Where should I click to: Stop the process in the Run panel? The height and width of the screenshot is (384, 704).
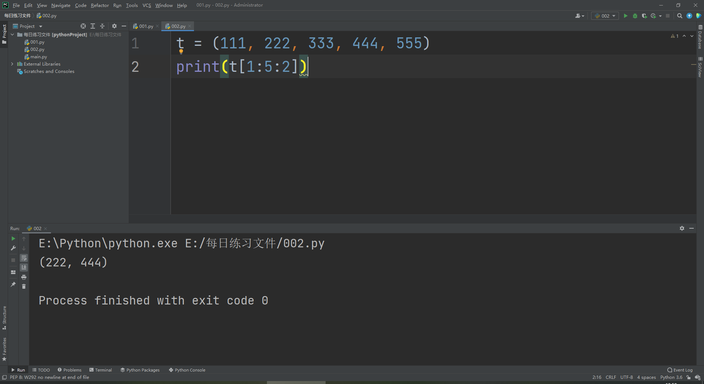[x=13, y=260]
